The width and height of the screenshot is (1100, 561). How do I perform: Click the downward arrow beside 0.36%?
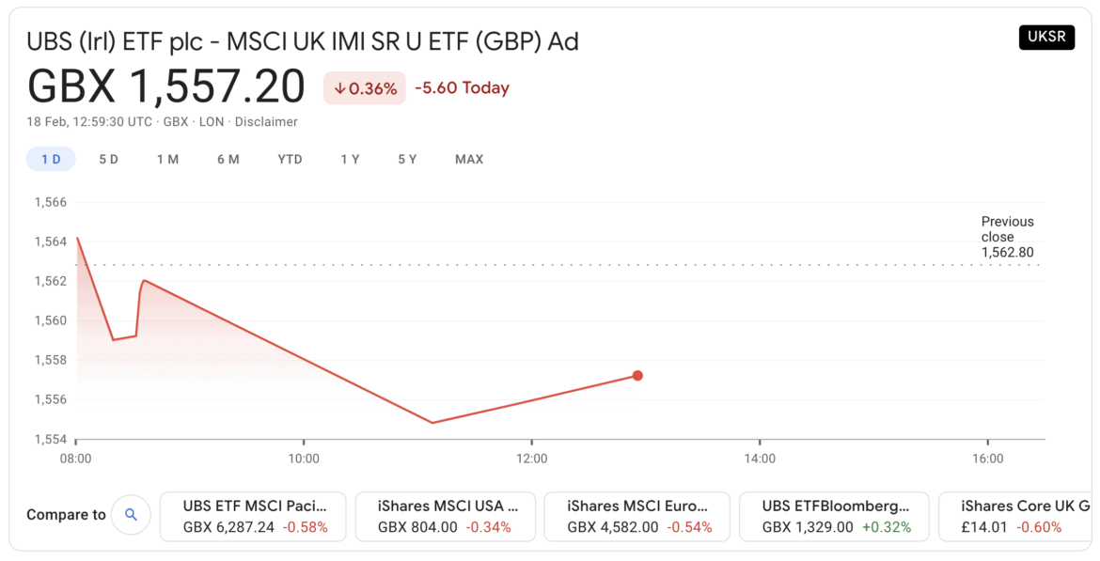click(340, 88)
